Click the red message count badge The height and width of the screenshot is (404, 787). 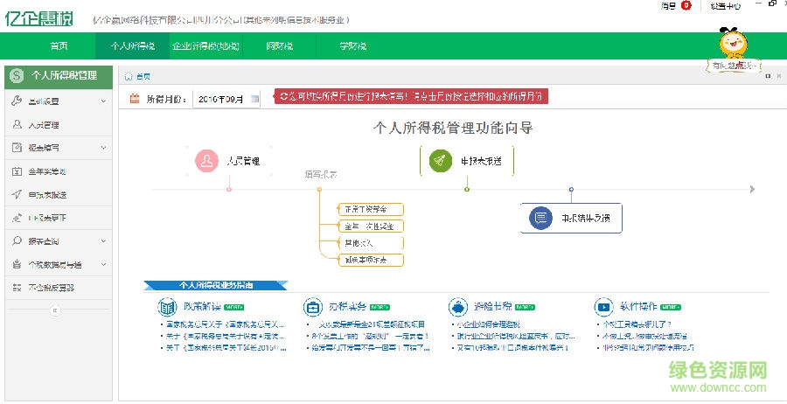[x=686, y=5]
